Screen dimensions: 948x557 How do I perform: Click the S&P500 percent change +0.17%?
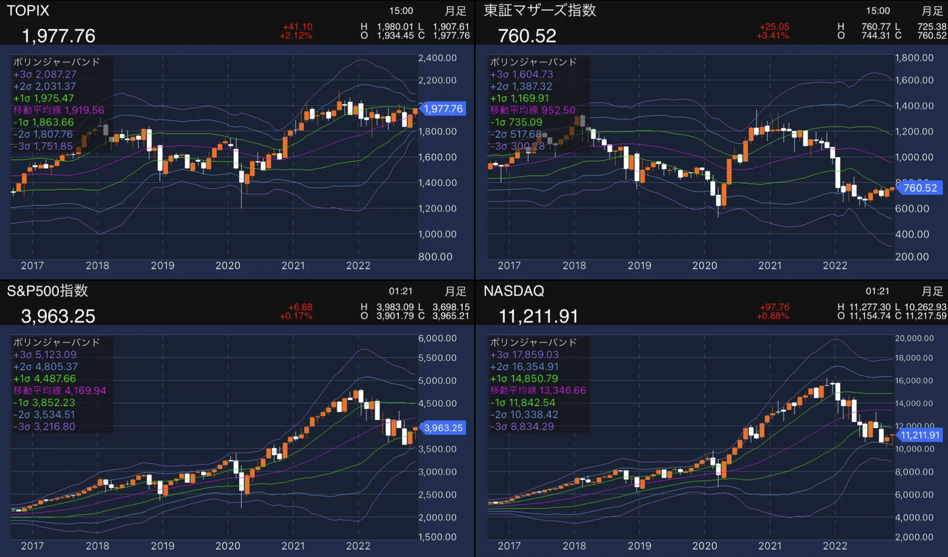(x=296, y=316)
